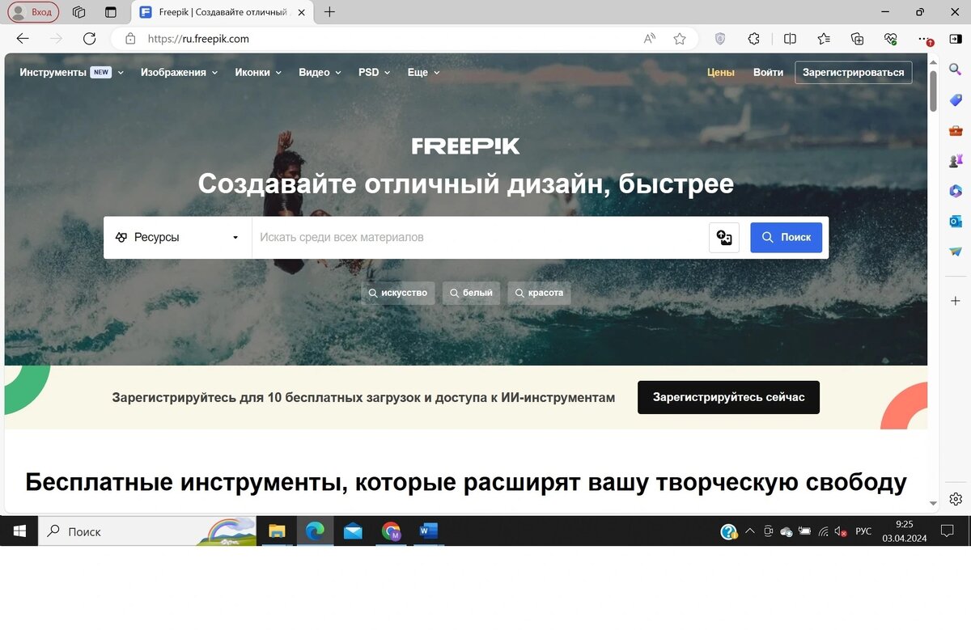Activate the read aloud icon
The image size is (971, 630).
point(650,38)
